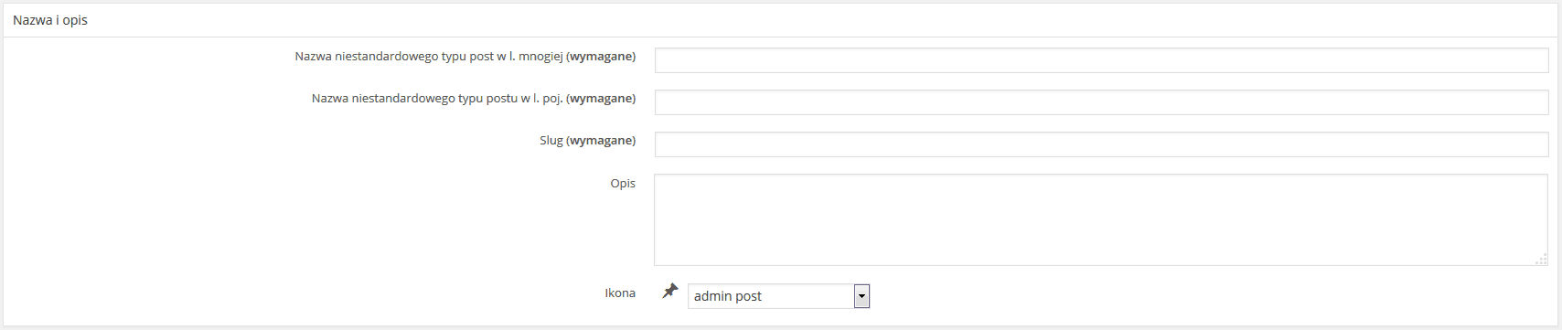Click inside the Opis description textarea
1562x330 pixels.
1101,220
